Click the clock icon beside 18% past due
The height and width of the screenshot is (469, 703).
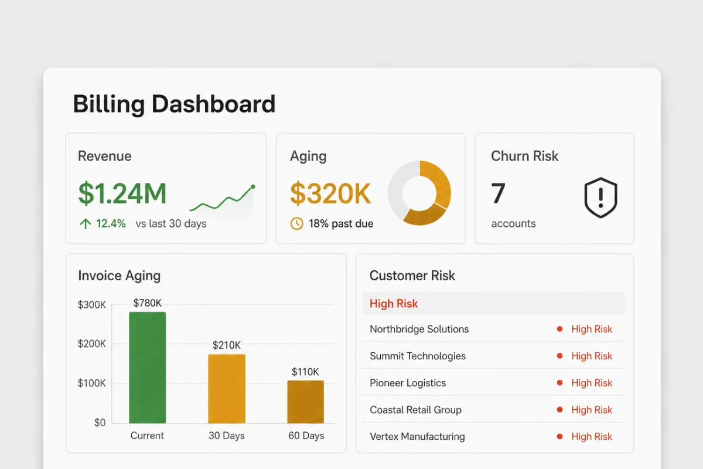(x=297, y=223)
